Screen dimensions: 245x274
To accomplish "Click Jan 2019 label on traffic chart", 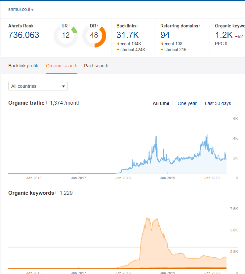I will (168, 178).
